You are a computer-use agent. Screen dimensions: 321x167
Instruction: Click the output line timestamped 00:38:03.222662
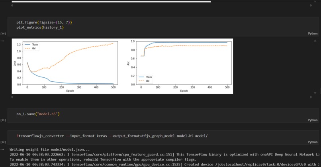(164, 155)
